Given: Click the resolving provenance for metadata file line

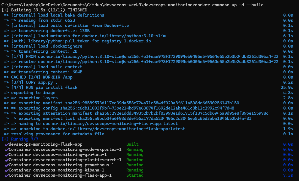Looking at the screenshot, I should point(57,134).
